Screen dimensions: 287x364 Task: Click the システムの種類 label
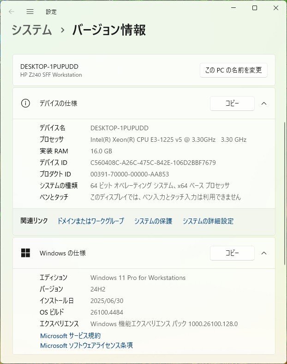coord(59,186)
